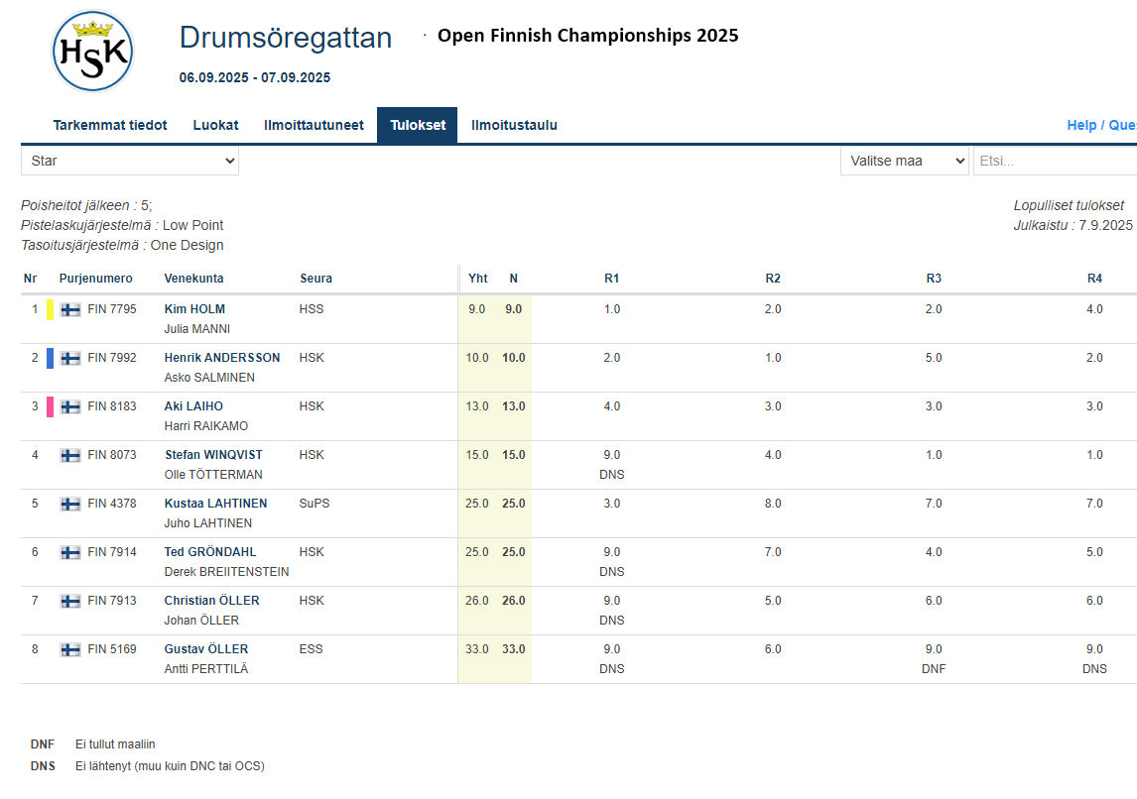Click the flag icon for FIN 7914

70,552
